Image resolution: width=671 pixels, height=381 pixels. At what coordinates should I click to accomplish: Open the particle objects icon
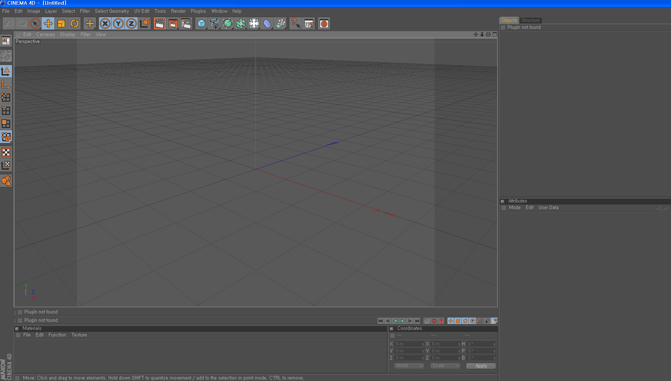[x=280, y=24]
